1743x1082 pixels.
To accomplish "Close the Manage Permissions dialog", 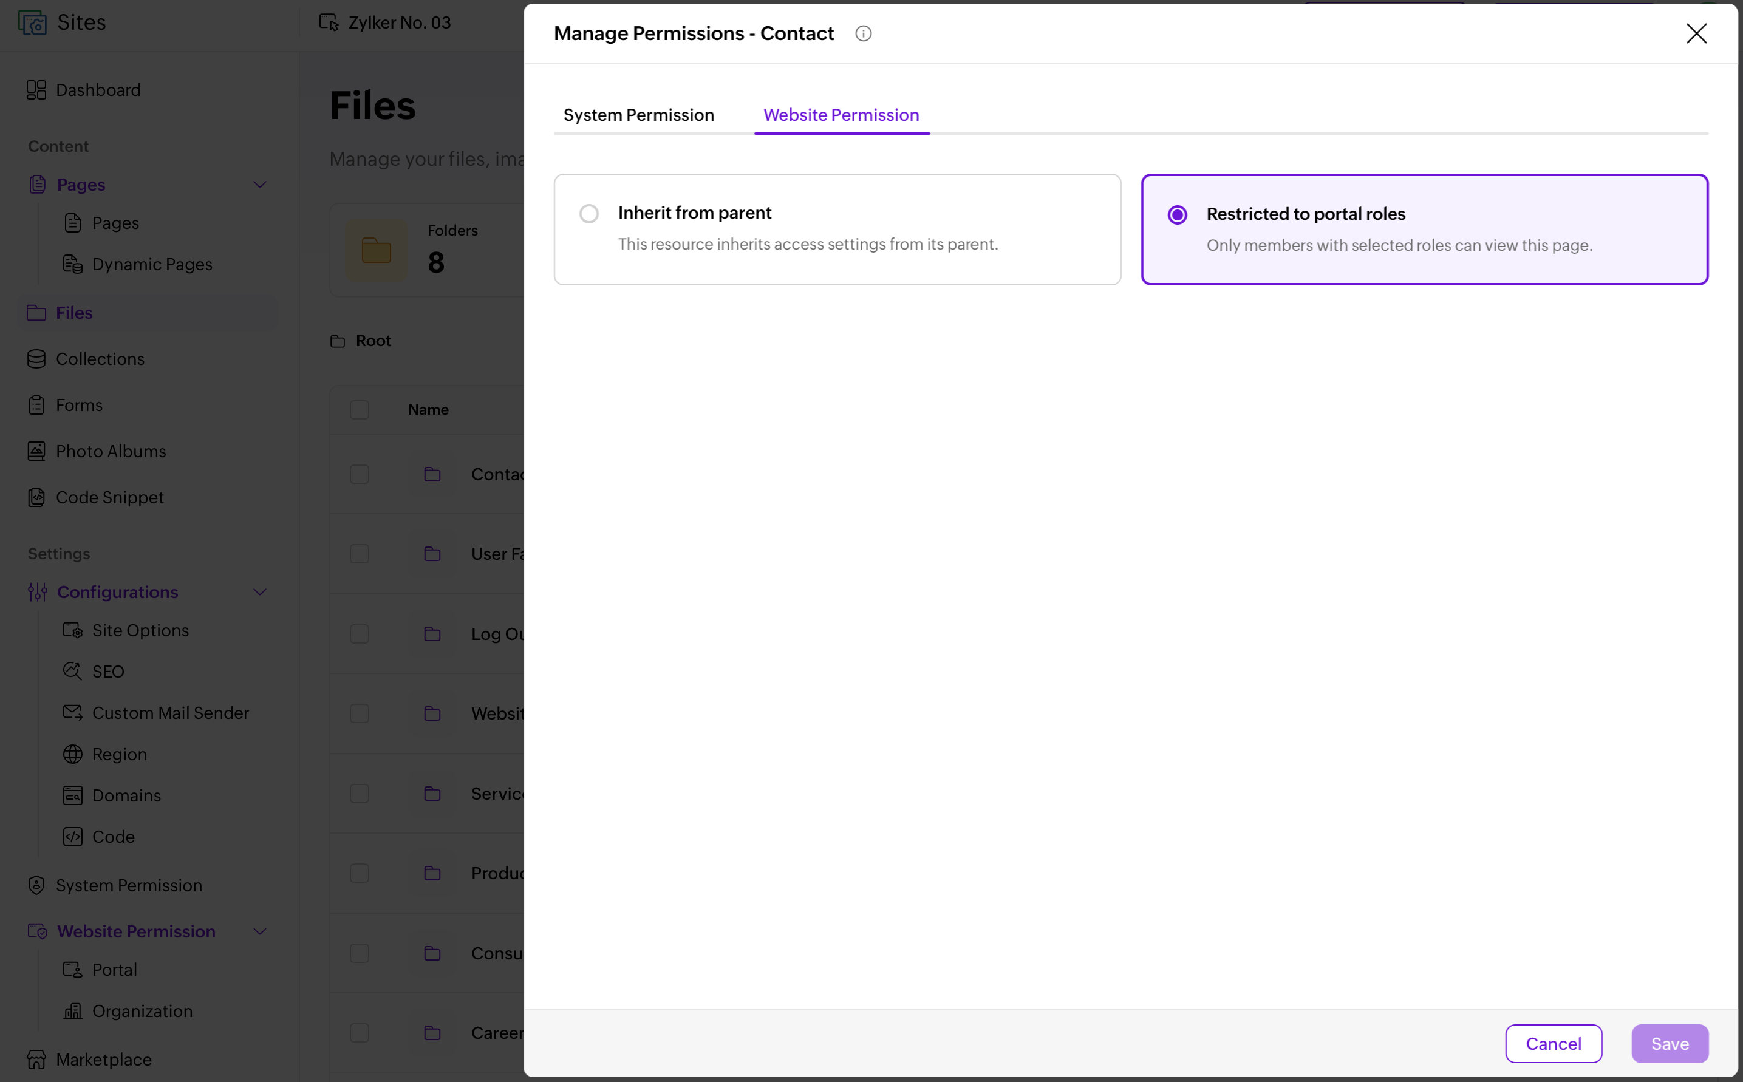I will pos(1696,33).
